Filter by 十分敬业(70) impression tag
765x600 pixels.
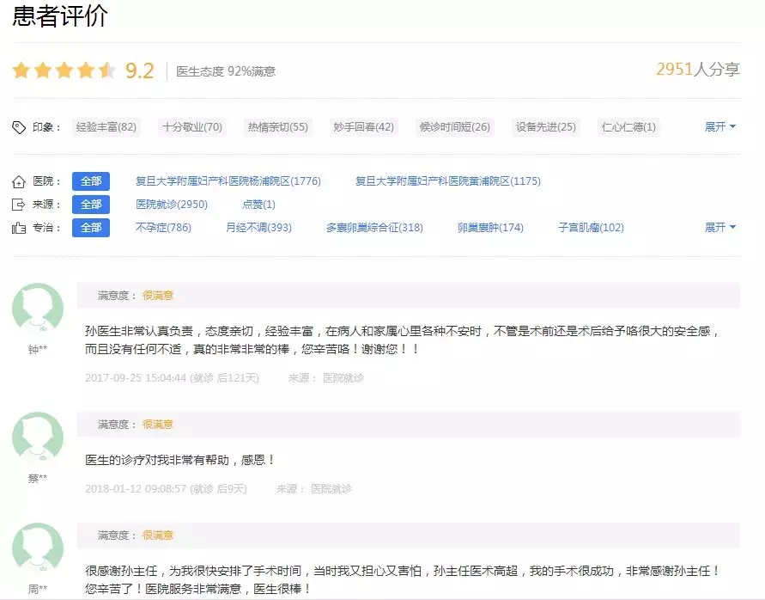pos(192,127)
